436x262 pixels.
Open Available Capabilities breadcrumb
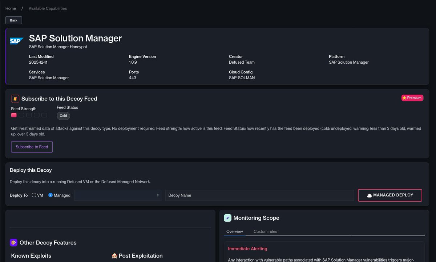pos(48,8)
